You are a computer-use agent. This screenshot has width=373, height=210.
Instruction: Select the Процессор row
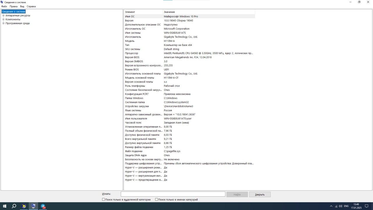click(189, 53)
